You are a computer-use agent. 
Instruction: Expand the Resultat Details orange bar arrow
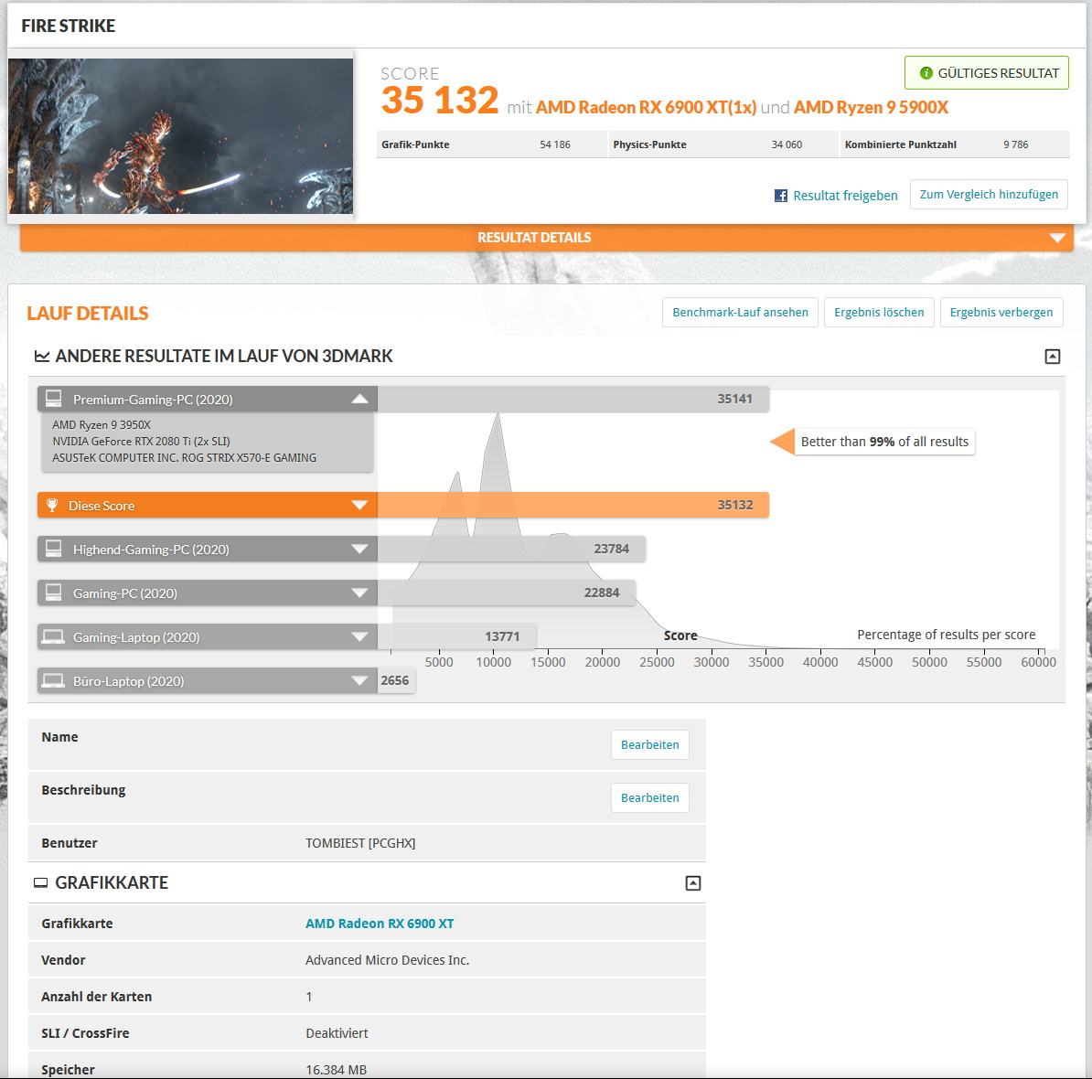pos(1057,238)
